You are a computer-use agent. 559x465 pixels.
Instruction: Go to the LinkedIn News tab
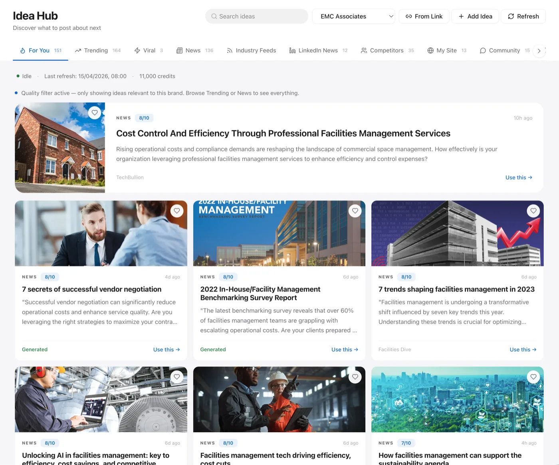318,51
